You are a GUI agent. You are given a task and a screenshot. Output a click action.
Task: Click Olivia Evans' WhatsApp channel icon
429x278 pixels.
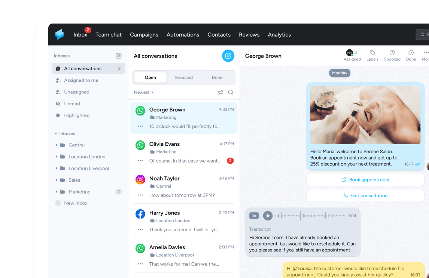click(x=140, y=145)
